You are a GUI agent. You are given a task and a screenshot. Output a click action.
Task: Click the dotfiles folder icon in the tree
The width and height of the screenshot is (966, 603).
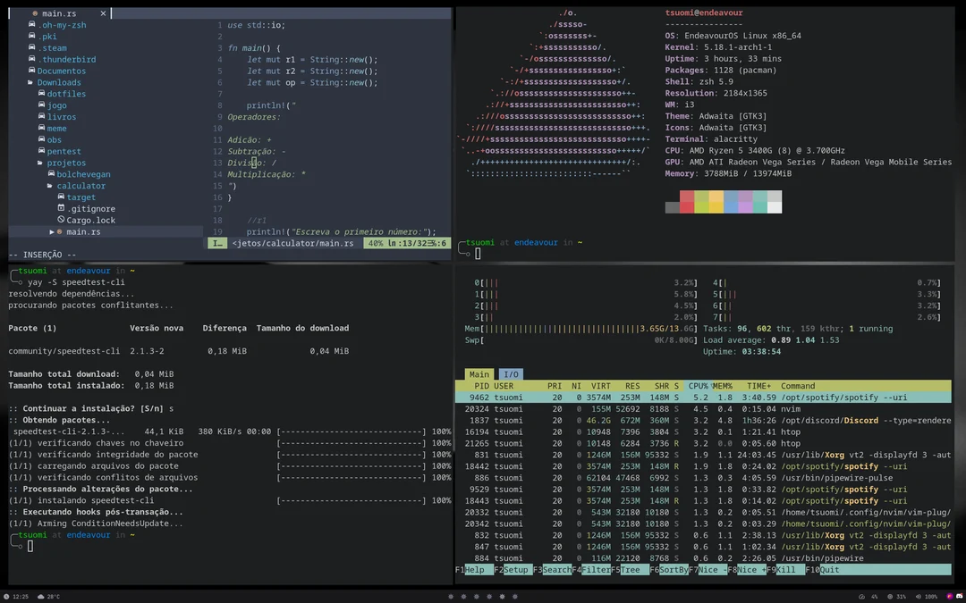click(x=39, y=94)
